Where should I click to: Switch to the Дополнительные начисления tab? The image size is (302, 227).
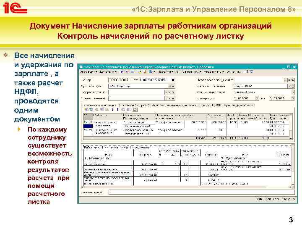click(174, 105)
